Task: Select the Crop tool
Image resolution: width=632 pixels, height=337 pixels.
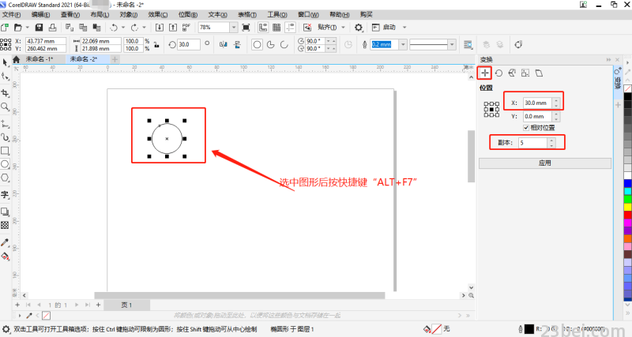Action: click(x=5, y=93)
